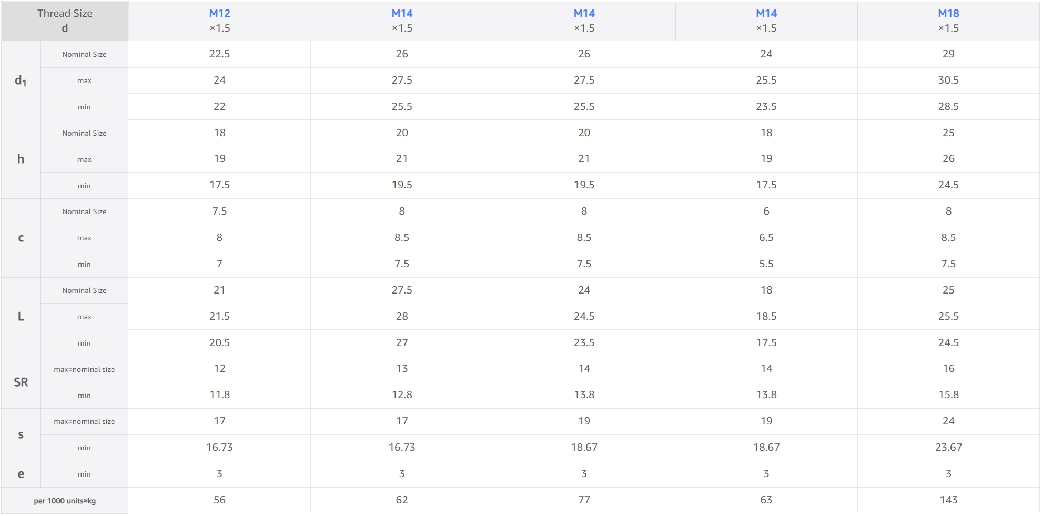
Task: Open the M18 thread size link
Action: [x=948, y=14]
